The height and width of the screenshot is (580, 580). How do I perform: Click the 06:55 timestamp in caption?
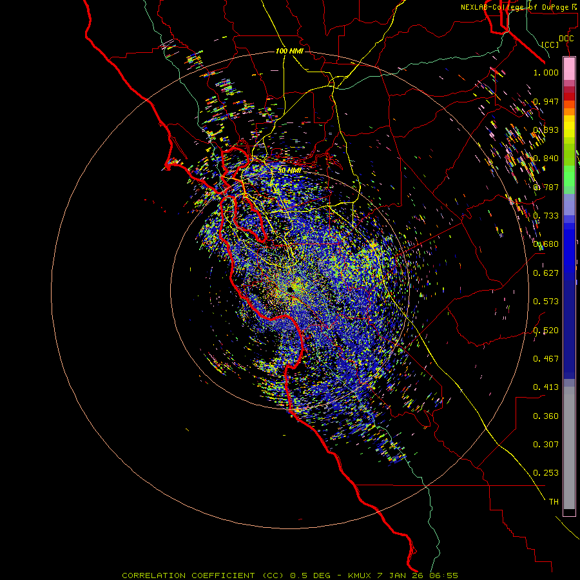click(x=443, y=575)
